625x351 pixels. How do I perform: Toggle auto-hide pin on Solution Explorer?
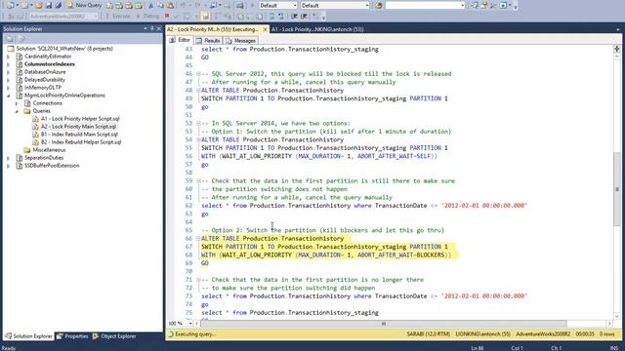152,28
